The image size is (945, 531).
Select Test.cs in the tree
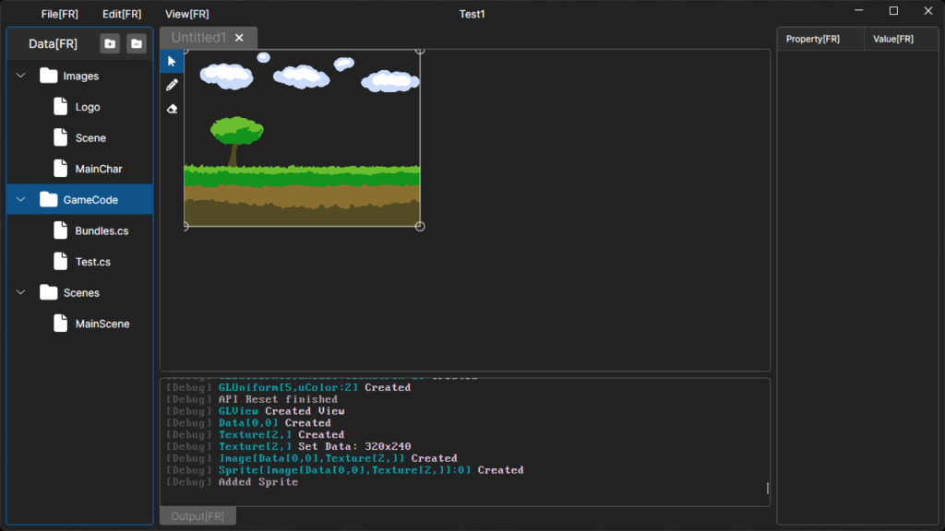coord(92,263)
